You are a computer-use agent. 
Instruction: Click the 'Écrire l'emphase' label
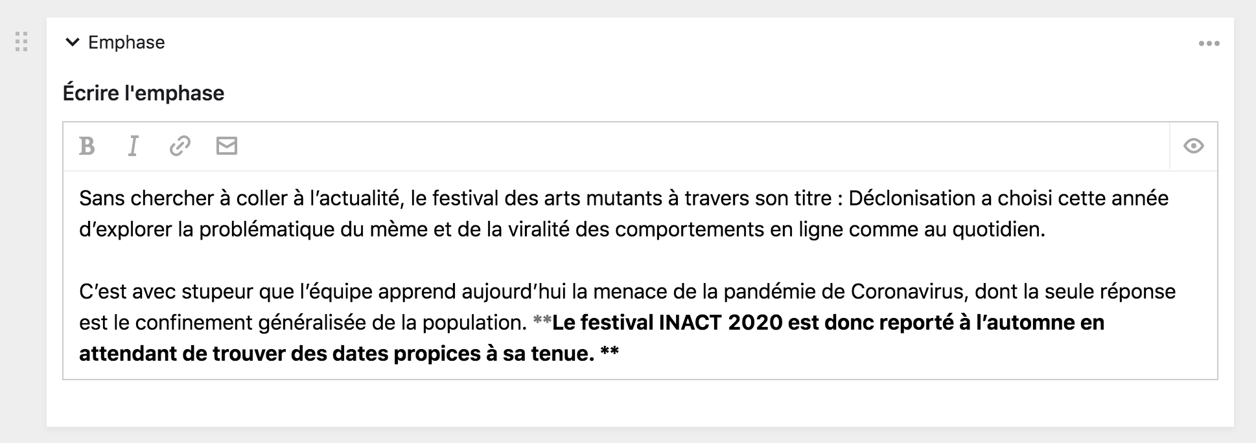[x=144, y=93]
